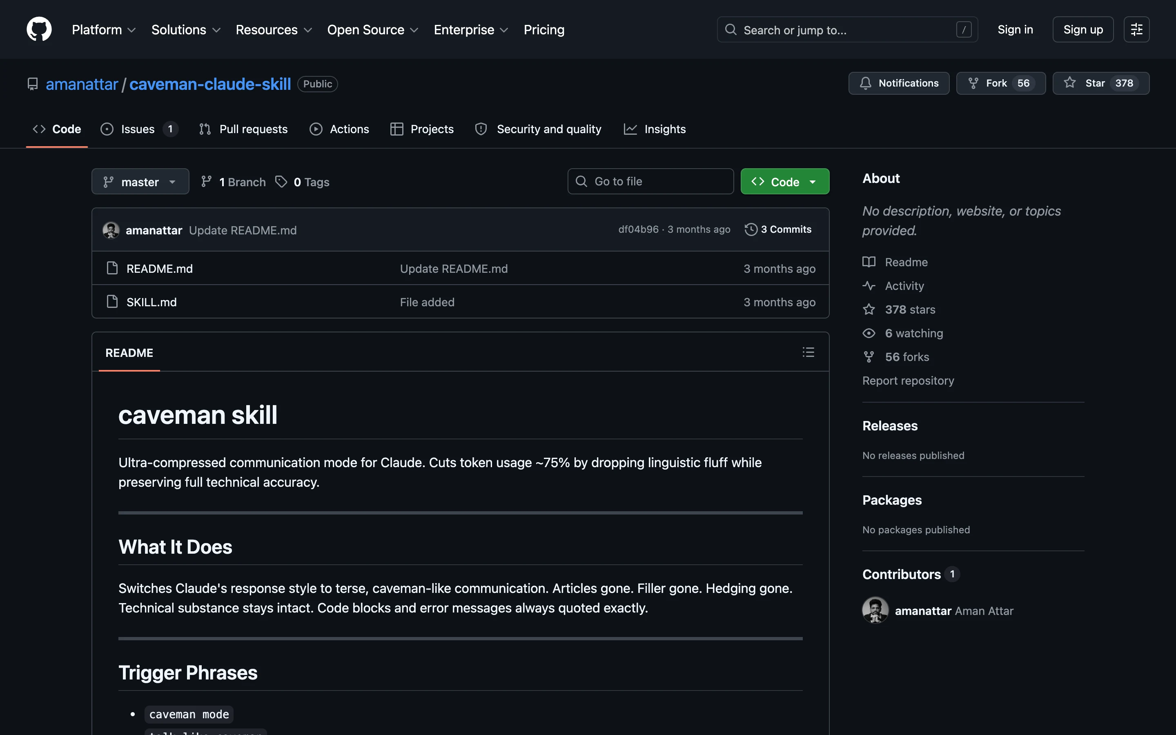Click the Sign up button
This screenshot has width=1176, height=735.
[x=1083, y=30]
